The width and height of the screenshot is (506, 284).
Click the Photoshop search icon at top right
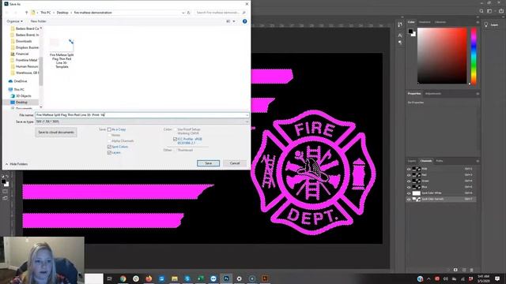click(x=481, y=11)
